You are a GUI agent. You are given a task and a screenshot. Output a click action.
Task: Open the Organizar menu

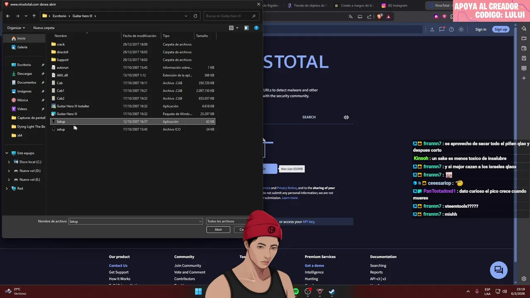[x=16, y=28]
